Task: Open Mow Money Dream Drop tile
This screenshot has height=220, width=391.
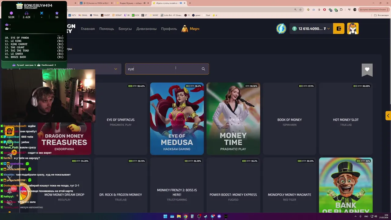Action: pyautogui.click(x=64, y=185)
